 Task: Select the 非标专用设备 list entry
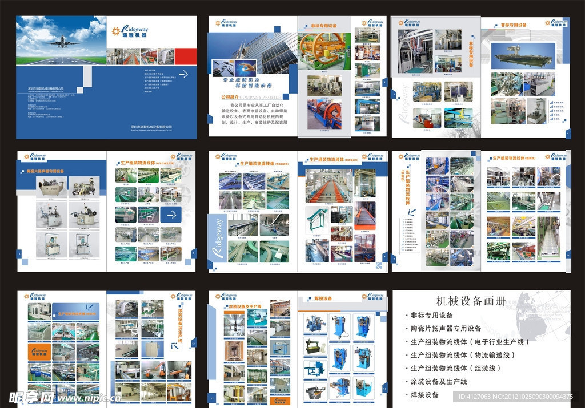(431, 315)
